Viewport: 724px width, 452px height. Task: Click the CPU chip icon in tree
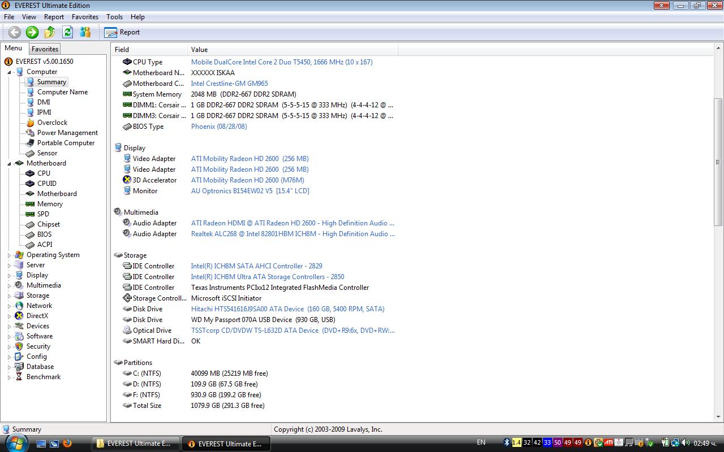[30, 173]
